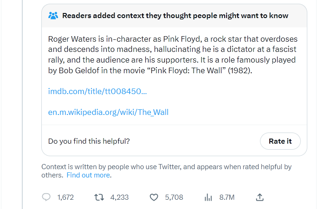Open view analytics bar chart icon
The width and height of the screenshot is (318, 209).
[x=208, y=197]
